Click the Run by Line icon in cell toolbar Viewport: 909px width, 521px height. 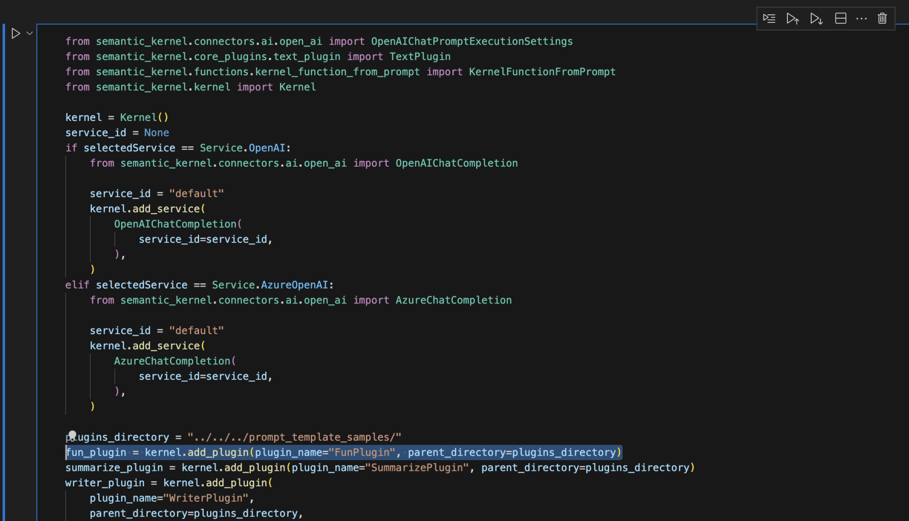tap(769, 19)
